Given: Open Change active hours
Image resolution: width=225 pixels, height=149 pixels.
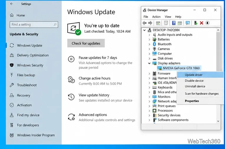Looking at the screenshot, I should tap(95, 78).
